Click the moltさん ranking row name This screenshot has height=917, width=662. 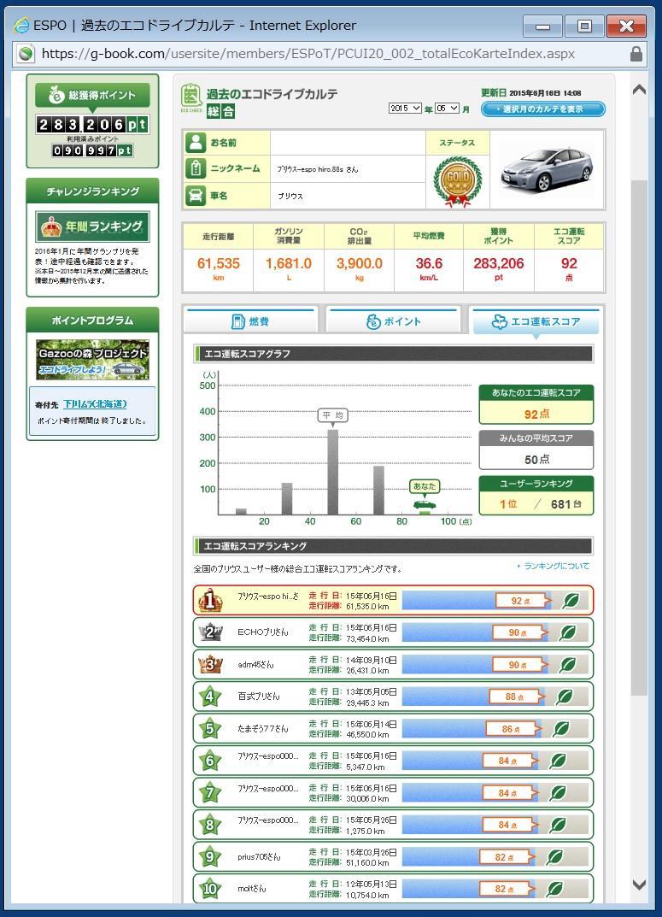252,889
